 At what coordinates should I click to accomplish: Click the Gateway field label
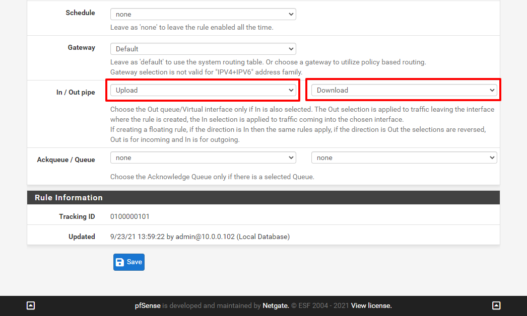[x=81, y=47]
